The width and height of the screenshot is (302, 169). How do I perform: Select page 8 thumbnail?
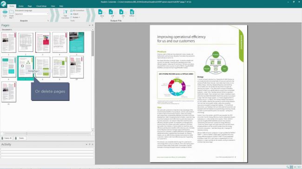point(43,67)
